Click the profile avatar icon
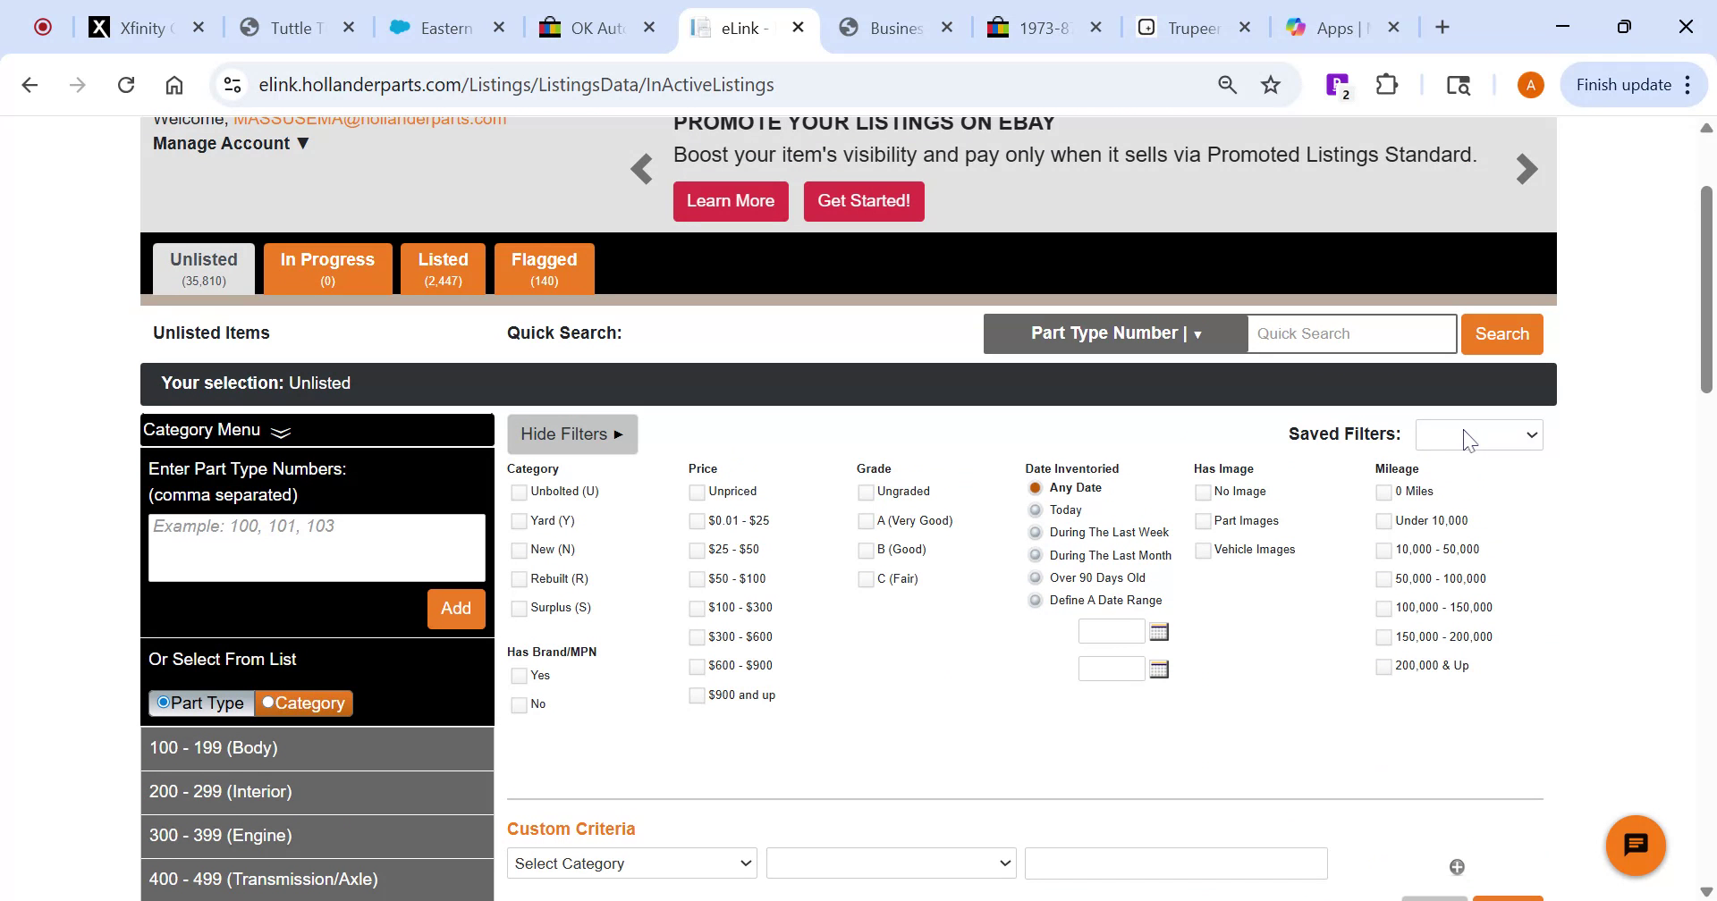This screenshot has height=901, width=1717. click(x=1529, y=84)
